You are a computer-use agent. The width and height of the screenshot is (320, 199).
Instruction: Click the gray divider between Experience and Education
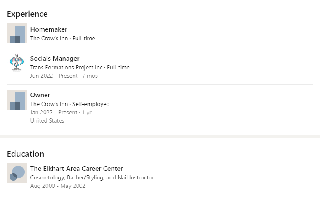point(160,136)
